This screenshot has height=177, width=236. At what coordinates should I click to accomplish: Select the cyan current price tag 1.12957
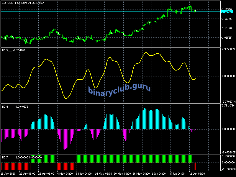[227, 12]
